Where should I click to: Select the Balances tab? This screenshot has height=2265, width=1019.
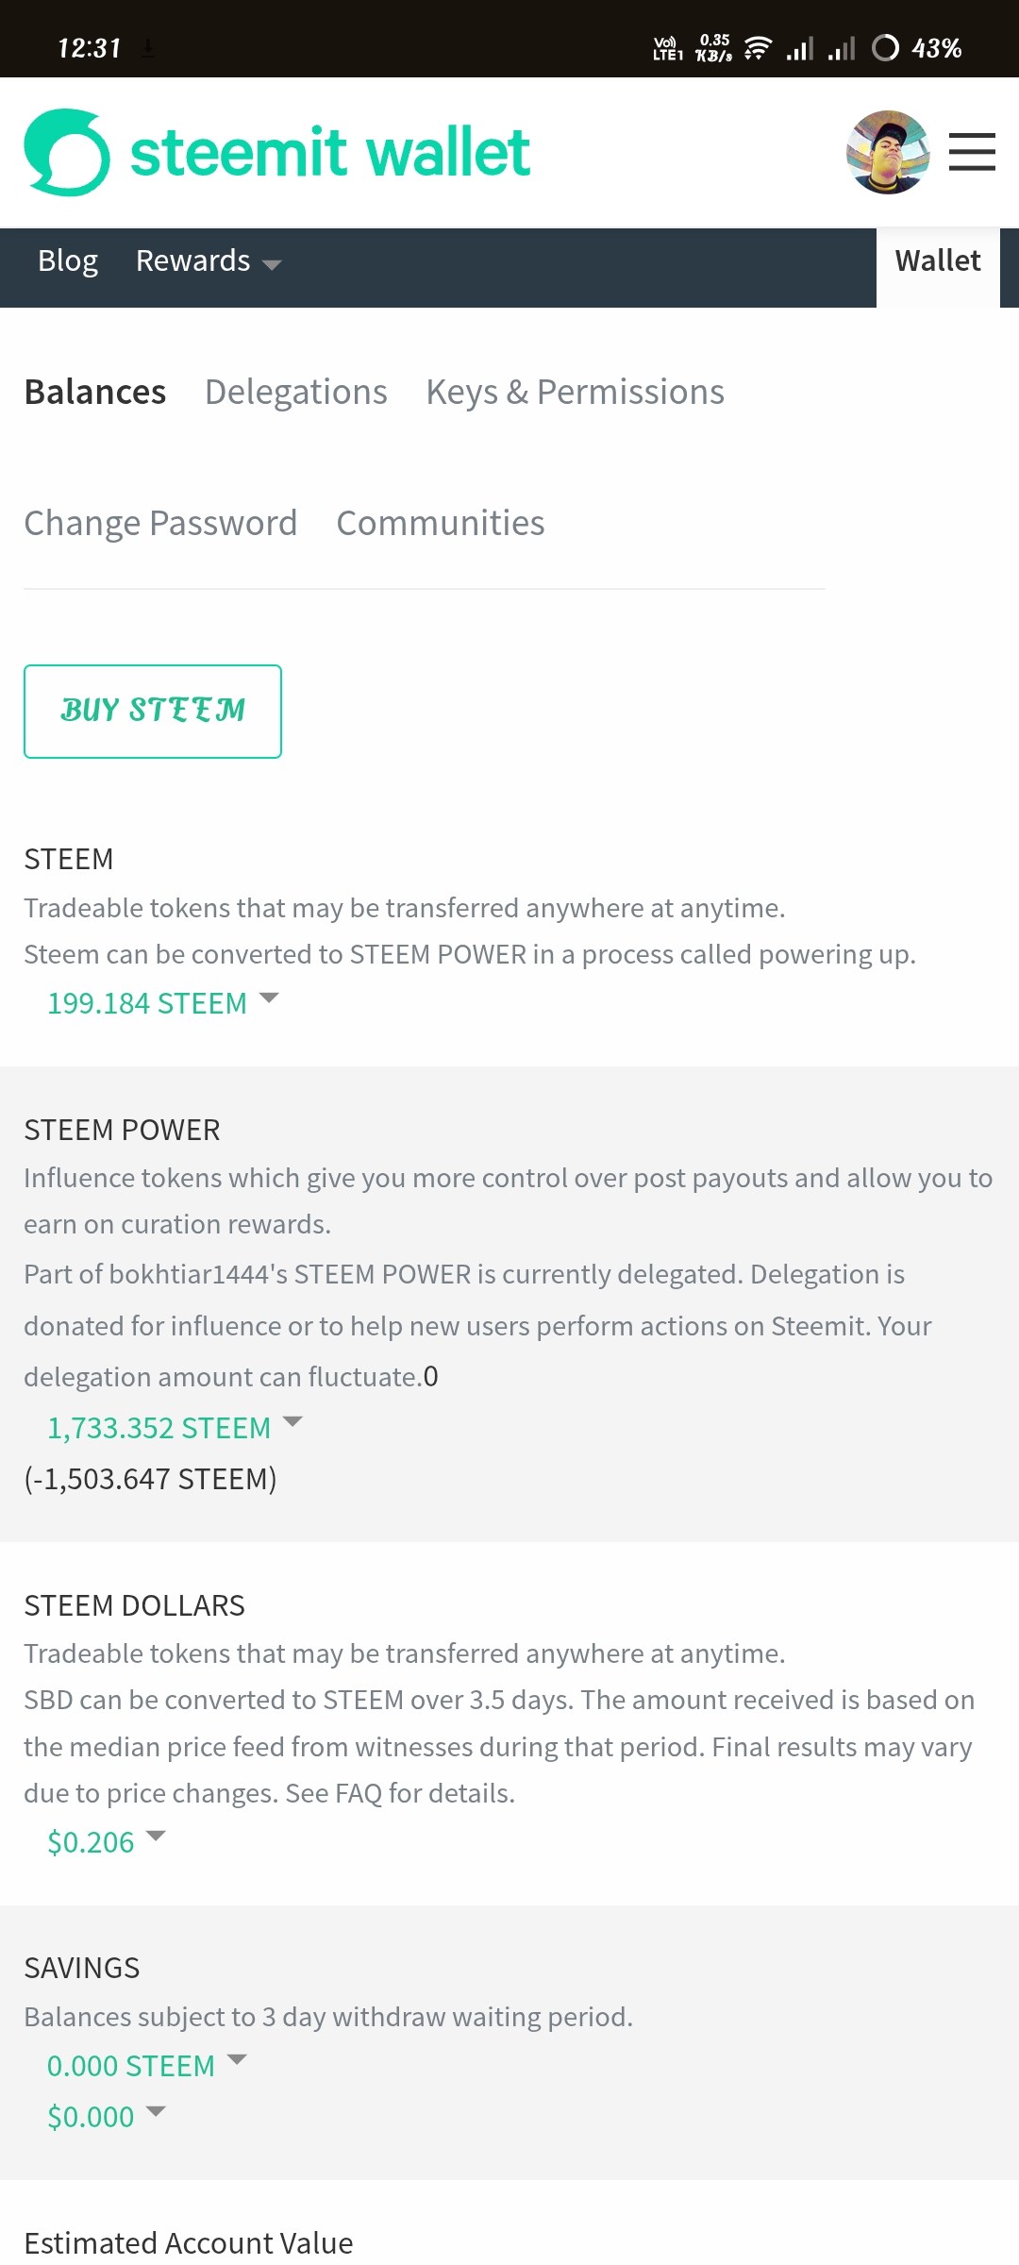(95, 392)
